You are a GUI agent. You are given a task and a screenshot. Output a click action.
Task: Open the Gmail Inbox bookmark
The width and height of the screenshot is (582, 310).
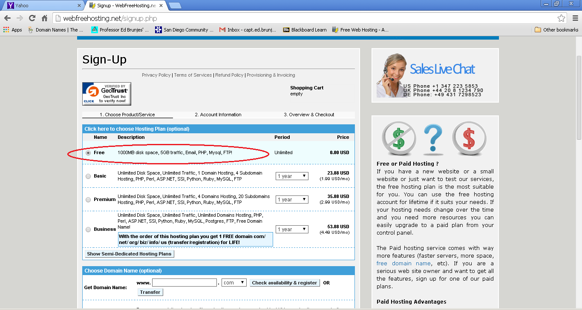coord(248,30)
